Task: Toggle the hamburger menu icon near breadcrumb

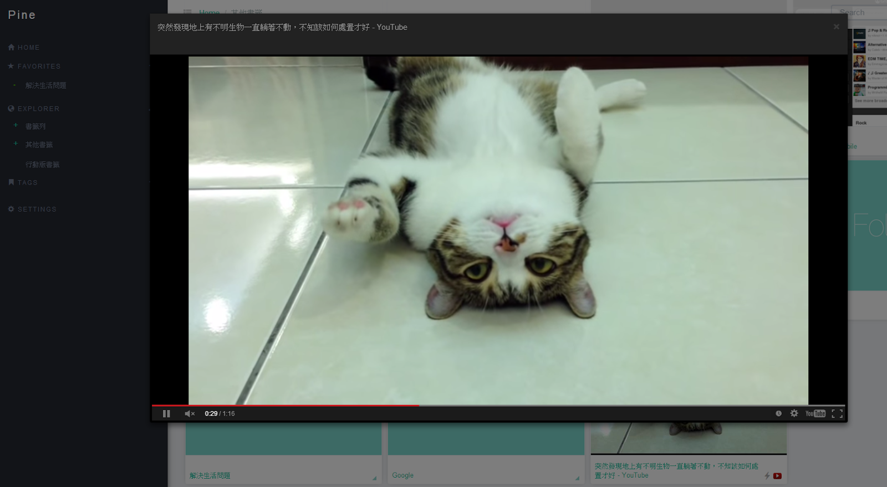Action: click(x=187, y=12)
